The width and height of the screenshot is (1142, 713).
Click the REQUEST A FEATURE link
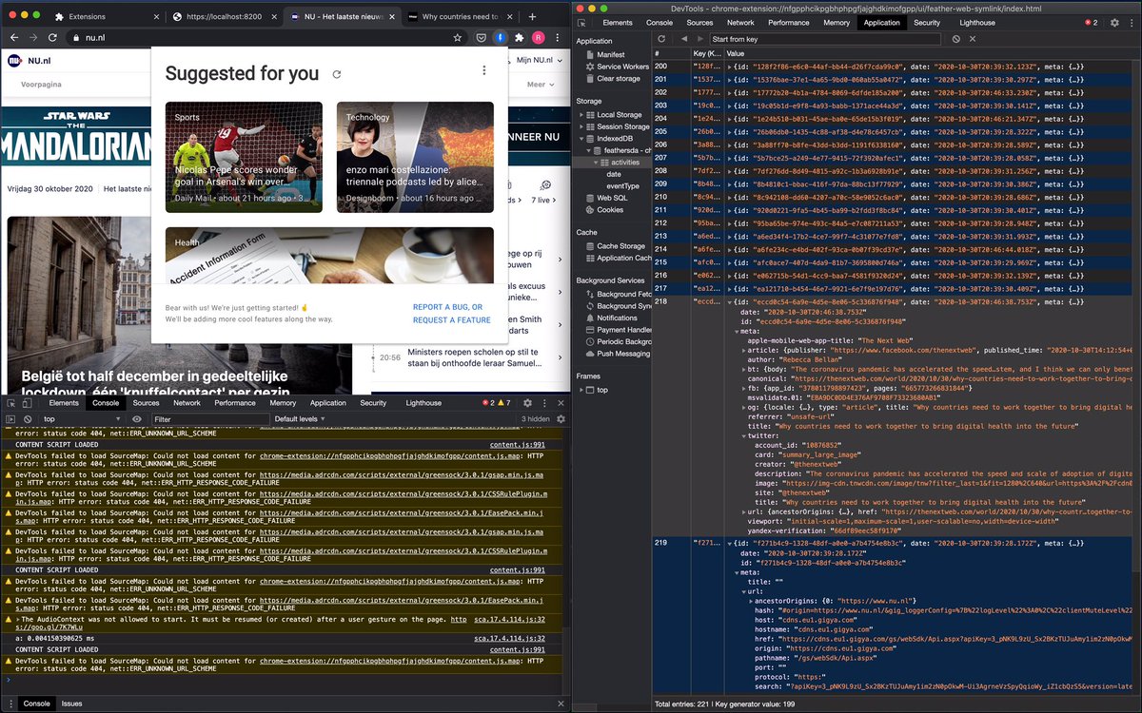452,320
